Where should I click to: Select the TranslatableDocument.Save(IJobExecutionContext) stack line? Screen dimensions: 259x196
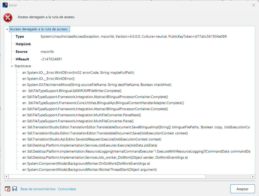pyautogui.click(x=105, y=133)
